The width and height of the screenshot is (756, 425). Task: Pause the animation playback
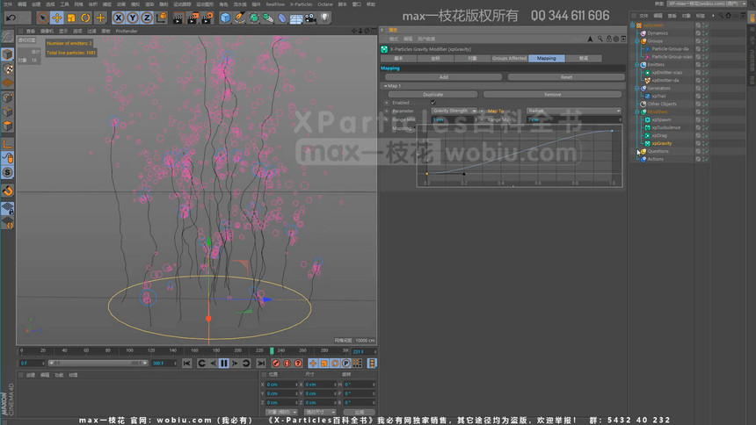pyautogui.click(x=223, y=364)
